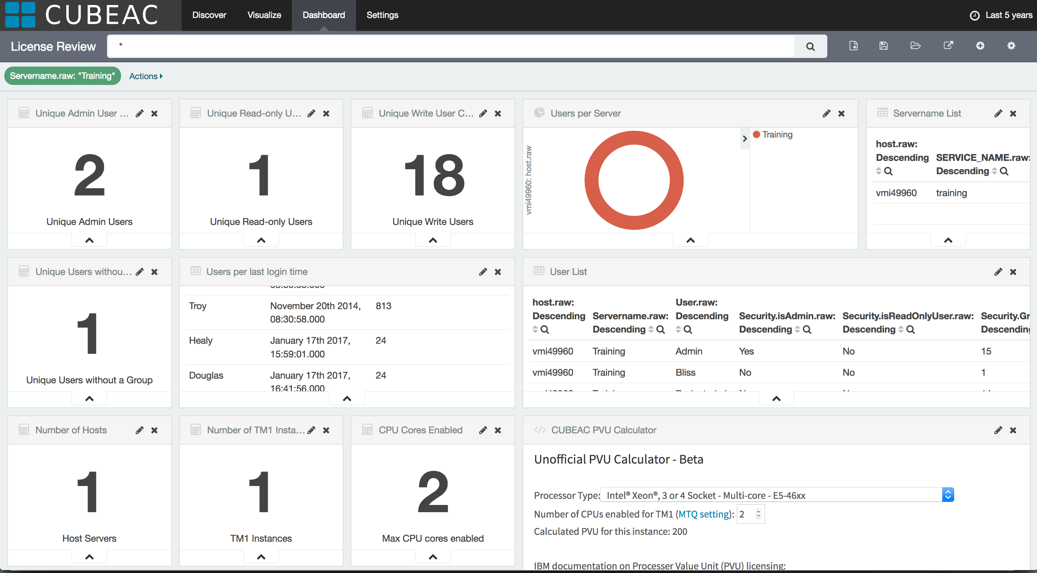This screenshot has height=573, width=1037.
Task: Edit the Servername List panel
Action: click(998, 113)
